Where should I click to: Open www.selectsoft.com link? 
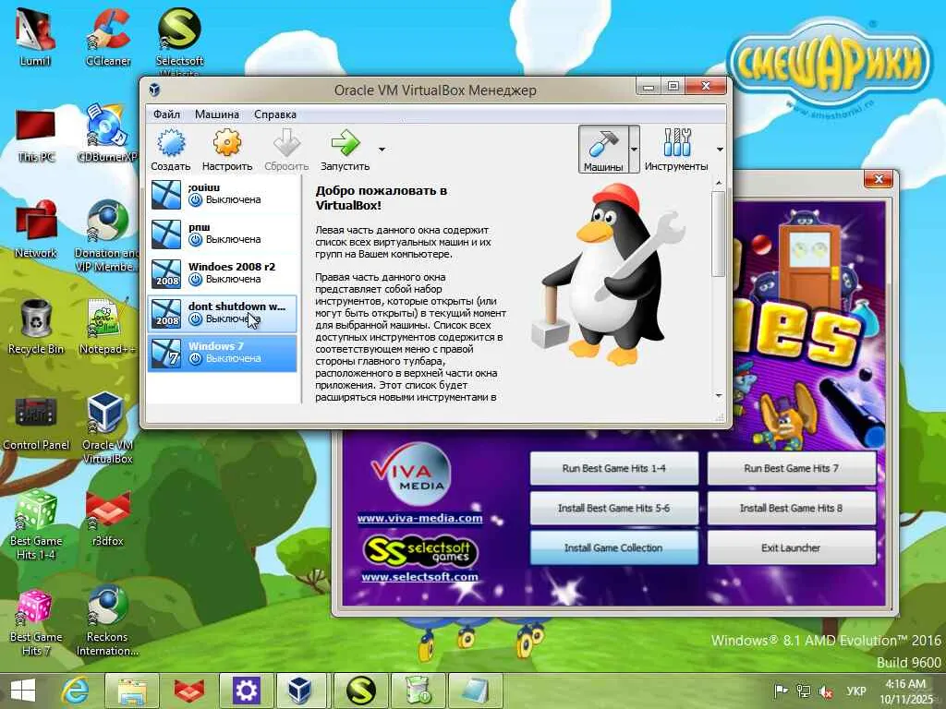point(420,577)
